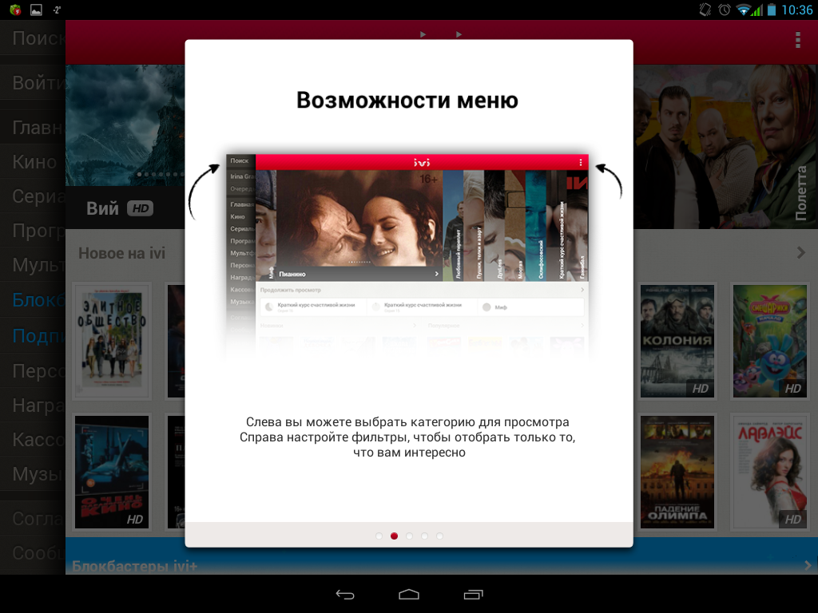Open 'Музыка' in the side menu

tap(33, 474)
